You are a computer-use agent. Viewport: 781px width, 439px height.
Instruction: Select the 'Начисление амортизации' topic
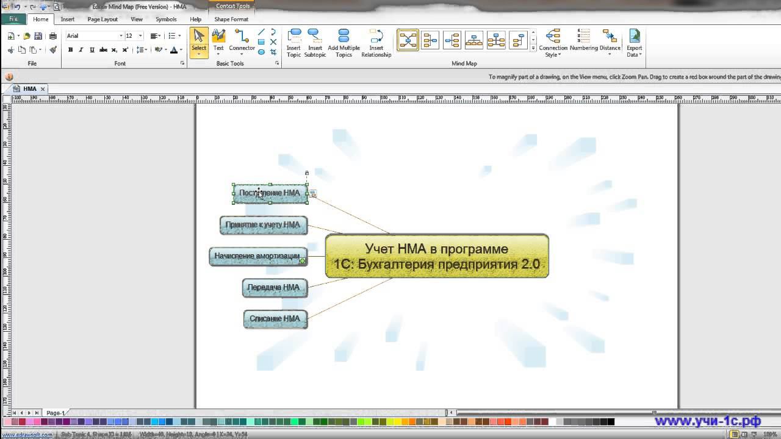pyautogui.click(x=258, y=256)
